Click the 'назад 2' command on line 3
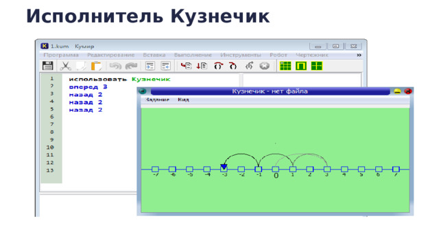The height and width of the screenshot is (247, 439). tap(86, 95)
